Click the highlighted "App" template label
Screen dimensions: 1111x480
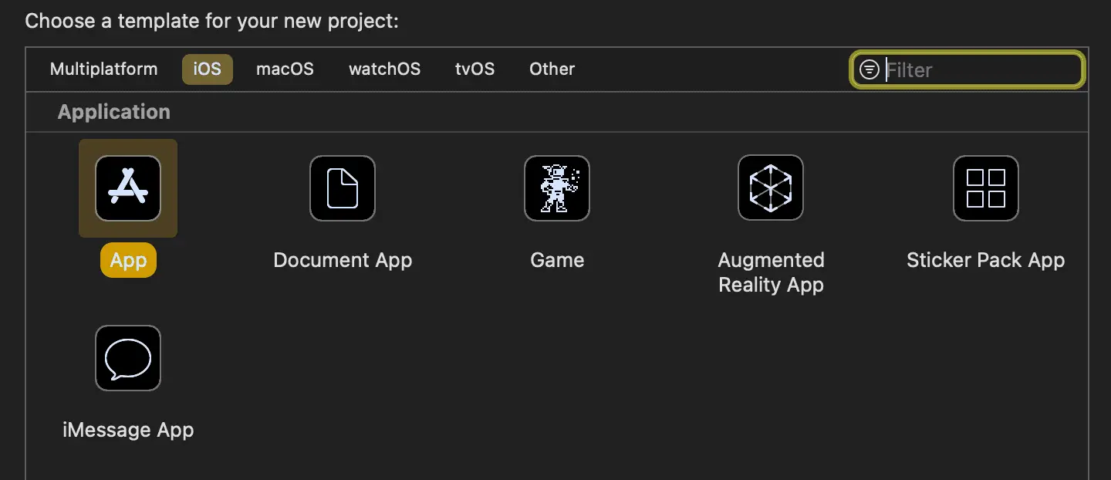pos(128,261)
